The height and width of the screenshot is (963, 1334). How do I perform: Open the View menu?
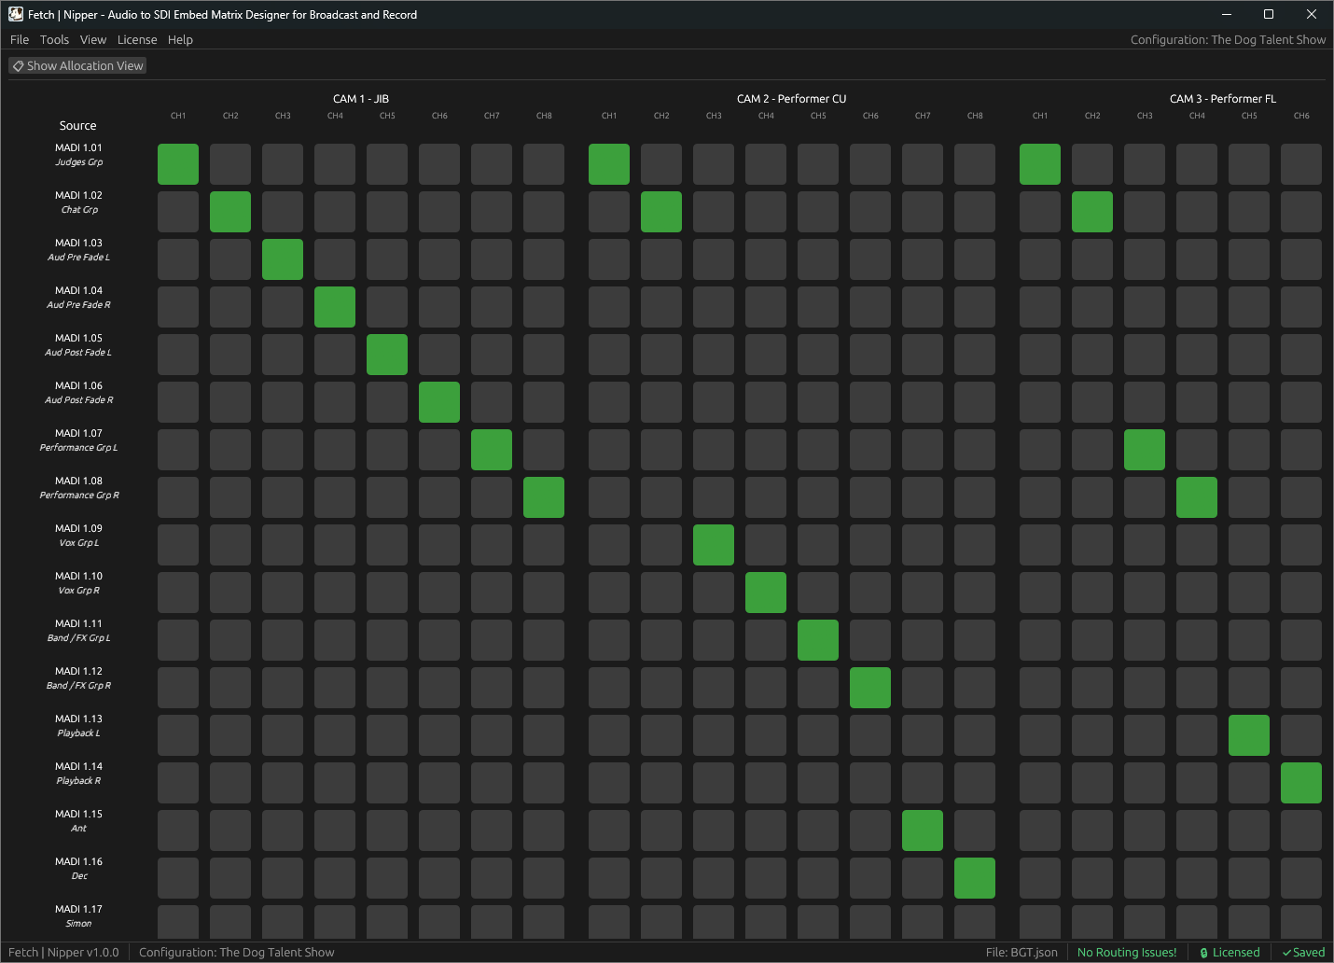click(93, 40)
